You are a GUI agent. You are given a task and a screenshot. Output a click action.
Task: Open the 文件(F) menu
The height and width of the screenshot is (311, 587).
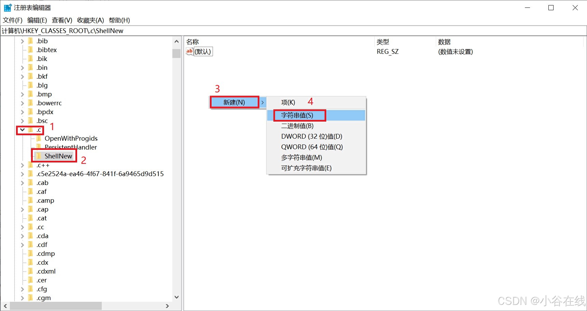click(13, 20)
